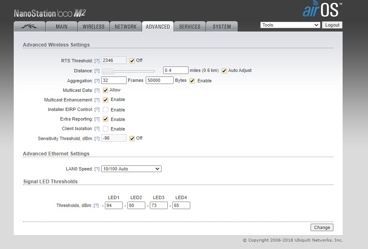Click the Aggregation Frames field
Image resolution: width=368 pixels, height=249 pixels.
point(114,80)
